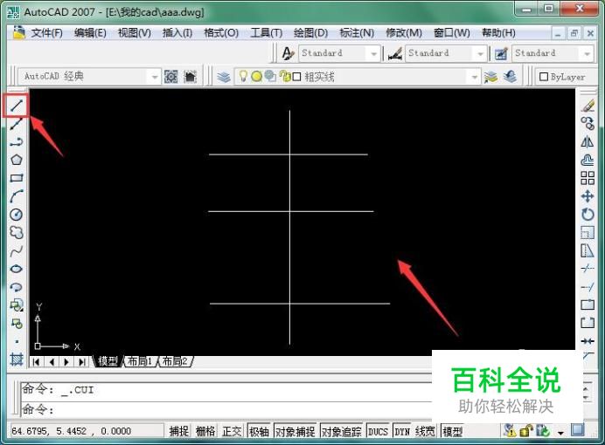Open the Layer Properties Manager icon
605x445 pixels.
point(224,77)
